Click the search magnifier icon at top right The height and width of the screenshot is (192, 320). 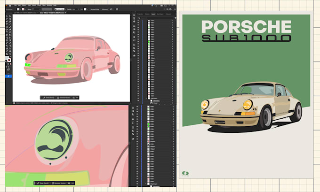[156, 6]
